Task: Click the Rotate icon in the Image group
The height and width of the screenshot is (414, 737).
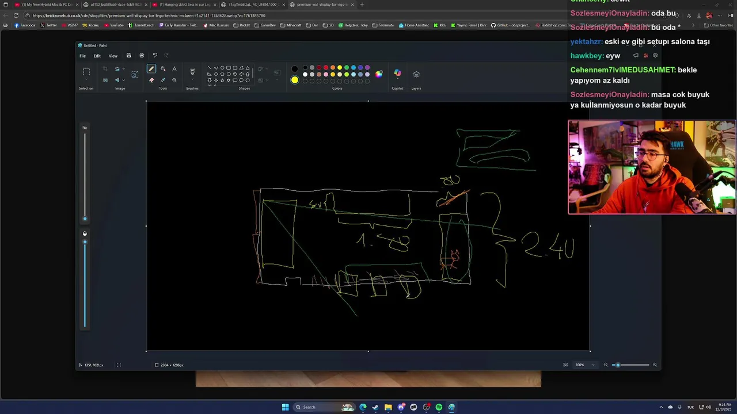Action: 117,69
